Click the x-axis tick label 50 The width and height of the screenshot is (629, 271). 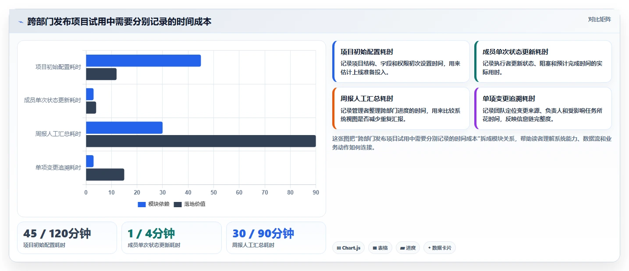213,192
